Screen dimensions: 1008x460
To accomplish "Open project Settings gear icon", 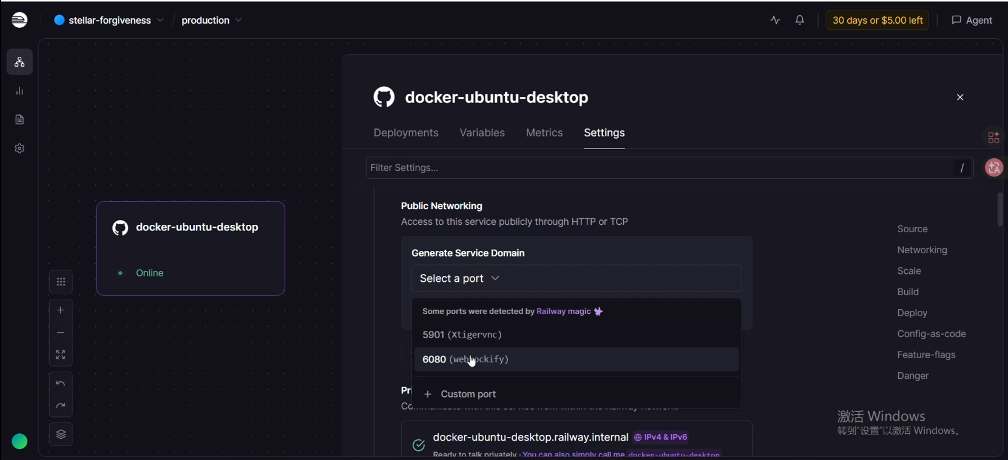I will pyautogui.click(x=19, y=148).
